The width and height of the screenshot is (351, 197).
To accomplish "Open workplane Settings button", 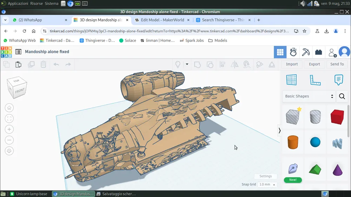I will (265, 176).
